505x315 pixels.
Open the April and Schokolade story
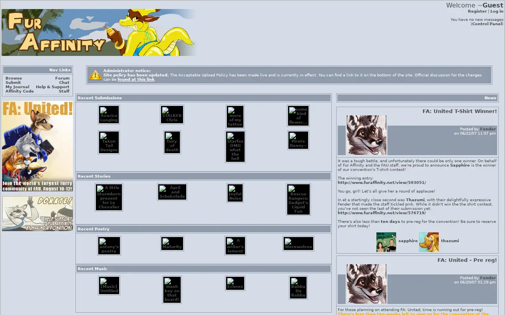172,192
